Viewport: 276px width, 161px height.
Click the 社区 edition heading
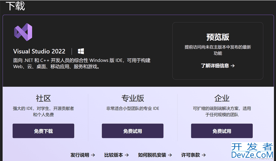[43, 98]
